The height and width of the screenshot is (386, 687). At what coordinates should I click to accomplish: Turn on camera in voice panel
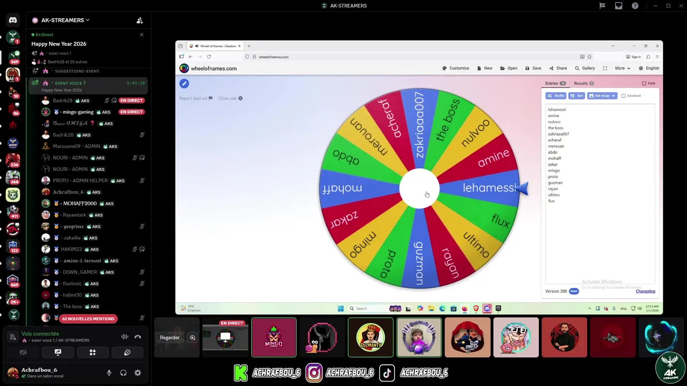23,352
